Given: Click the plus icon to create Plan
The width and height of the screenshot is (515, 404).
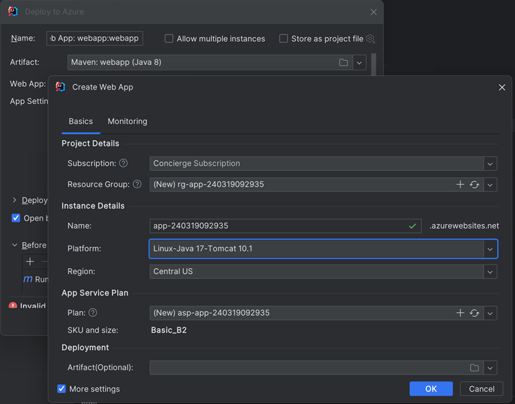Looking at the screenshot, I should [x=460, y=313].
